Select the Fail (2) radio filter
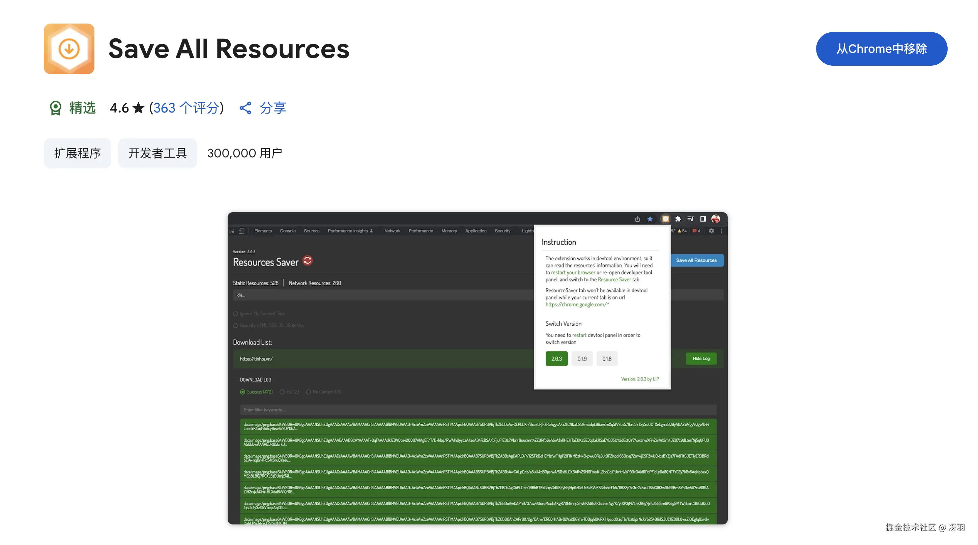This screenshot has height=545, width=978. (x=282, y=392)
